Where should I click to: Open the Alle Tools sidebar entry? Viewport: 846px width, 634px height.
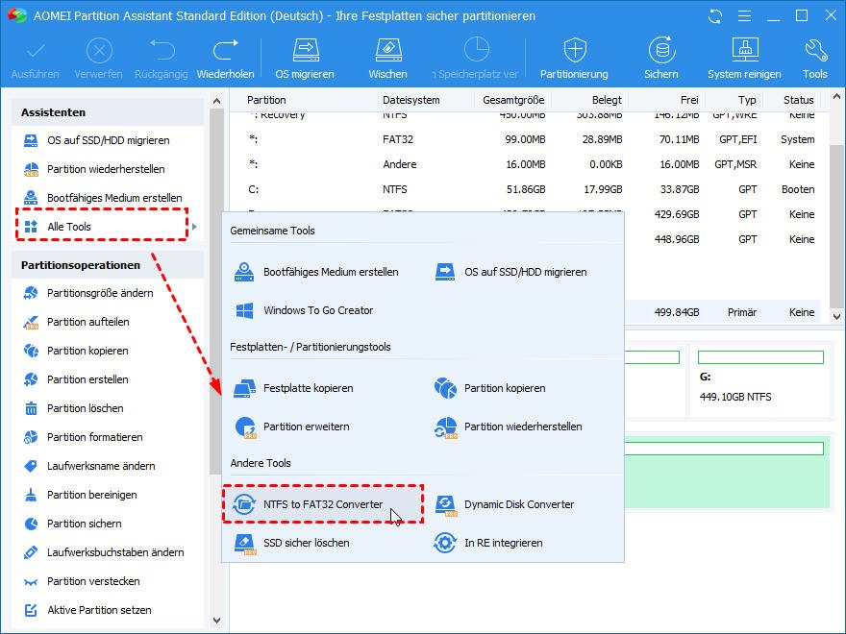(102, 227)
